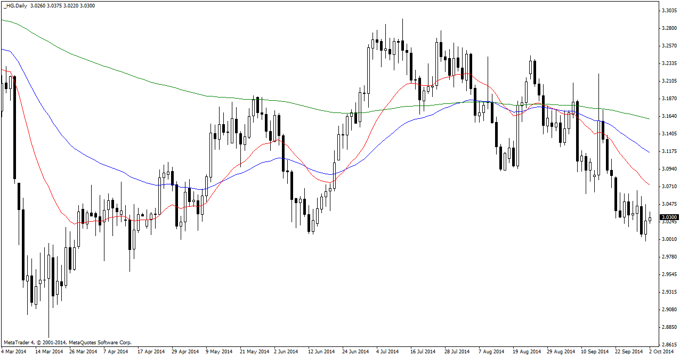The image size is (680, 356).
Task: Click the 3.1640 price axis label
Action: pos(669,116)
